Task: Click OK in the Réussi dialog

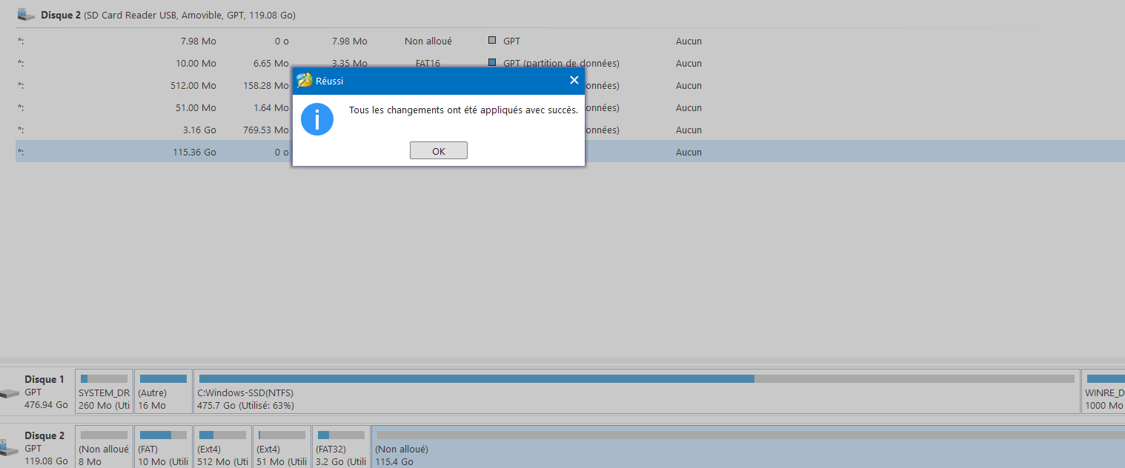Action: click(438, 151)
